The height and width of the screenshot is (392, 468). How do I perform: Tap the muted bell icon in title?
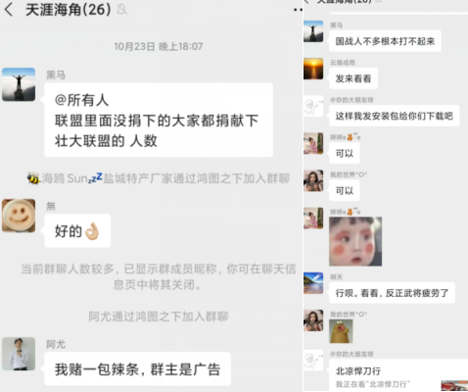point(121,10)
